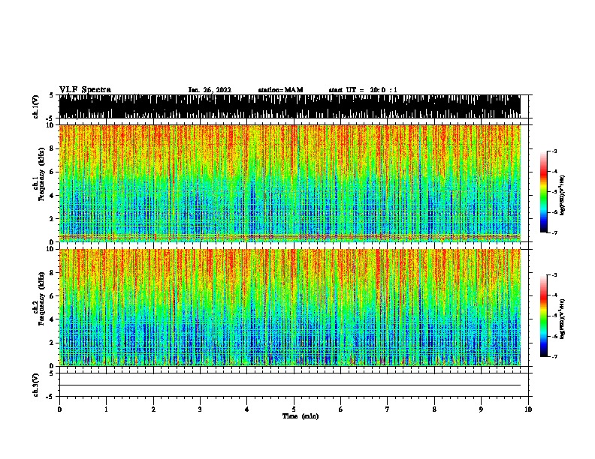Click the "start UT = 20: 0 : 1" text
Image resolution: width=595 pixels, height=459 pixels.
[x=363, y=90]
